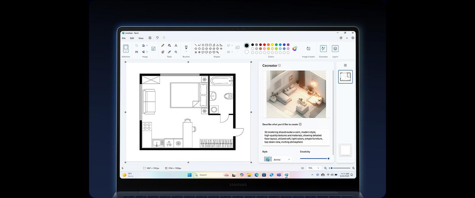475x198 pixels.
Task: Select the Text tool
Action: pyautogui.click(x=176, y=45)
